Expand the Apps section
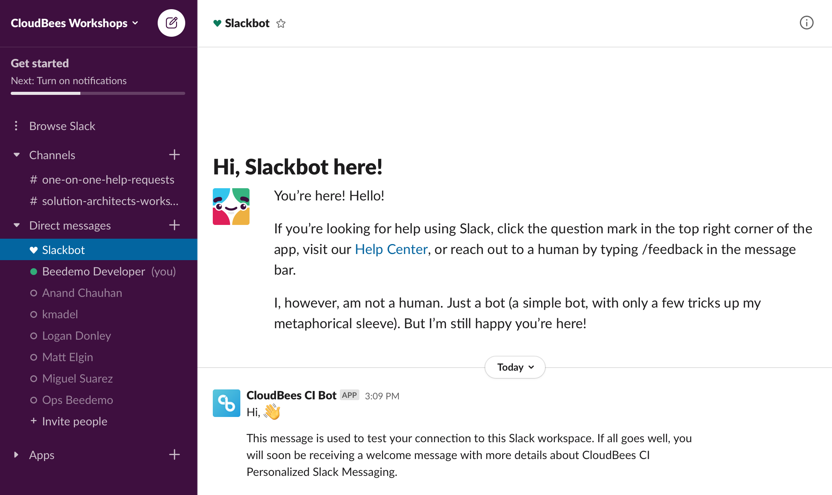Viewport: 832px width, 495px height. point(16,454)
